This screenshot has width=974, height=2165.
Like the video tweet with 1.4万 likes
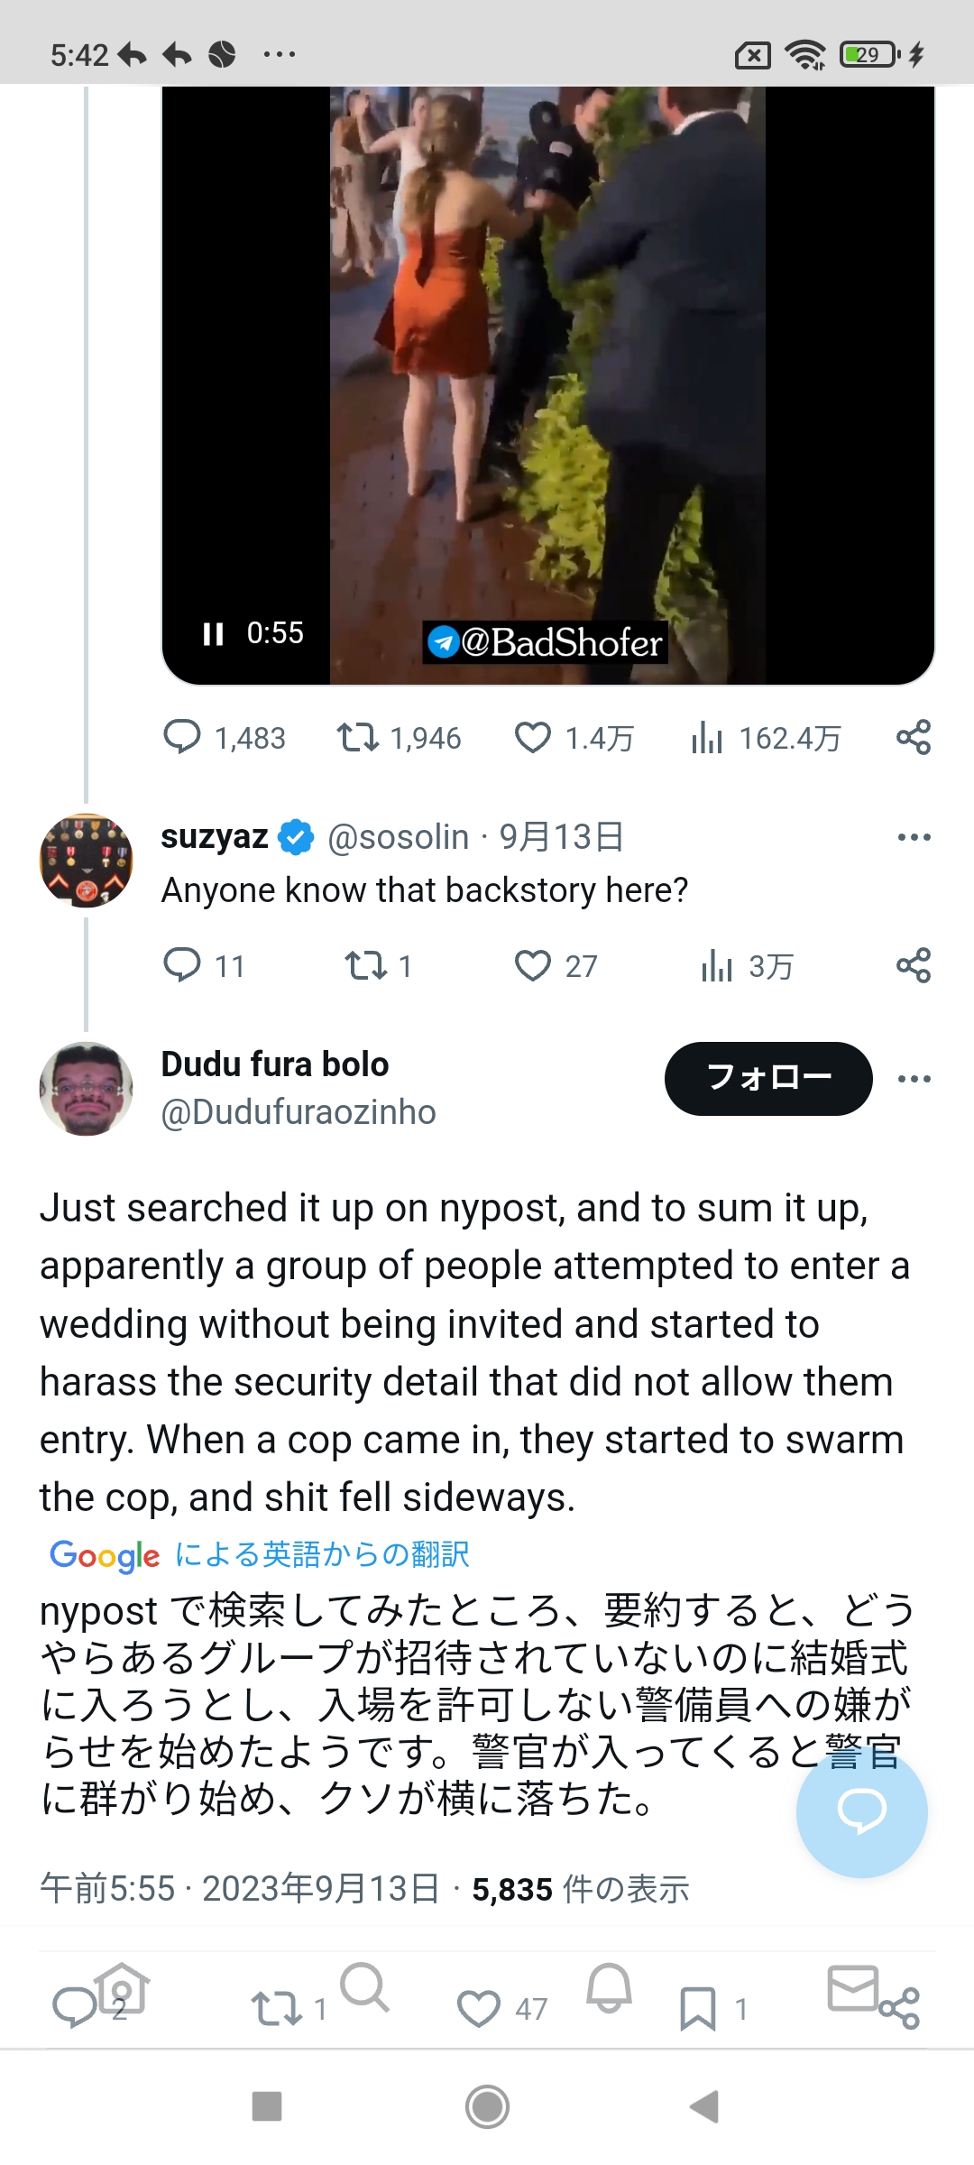click(x=532, y=738)
